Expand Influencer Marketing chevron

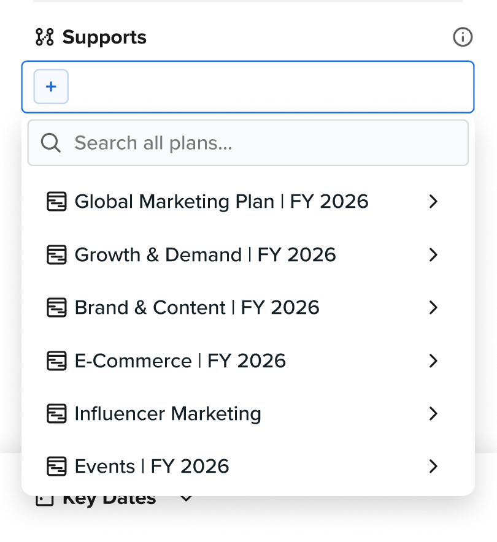(x=434, y=414)
